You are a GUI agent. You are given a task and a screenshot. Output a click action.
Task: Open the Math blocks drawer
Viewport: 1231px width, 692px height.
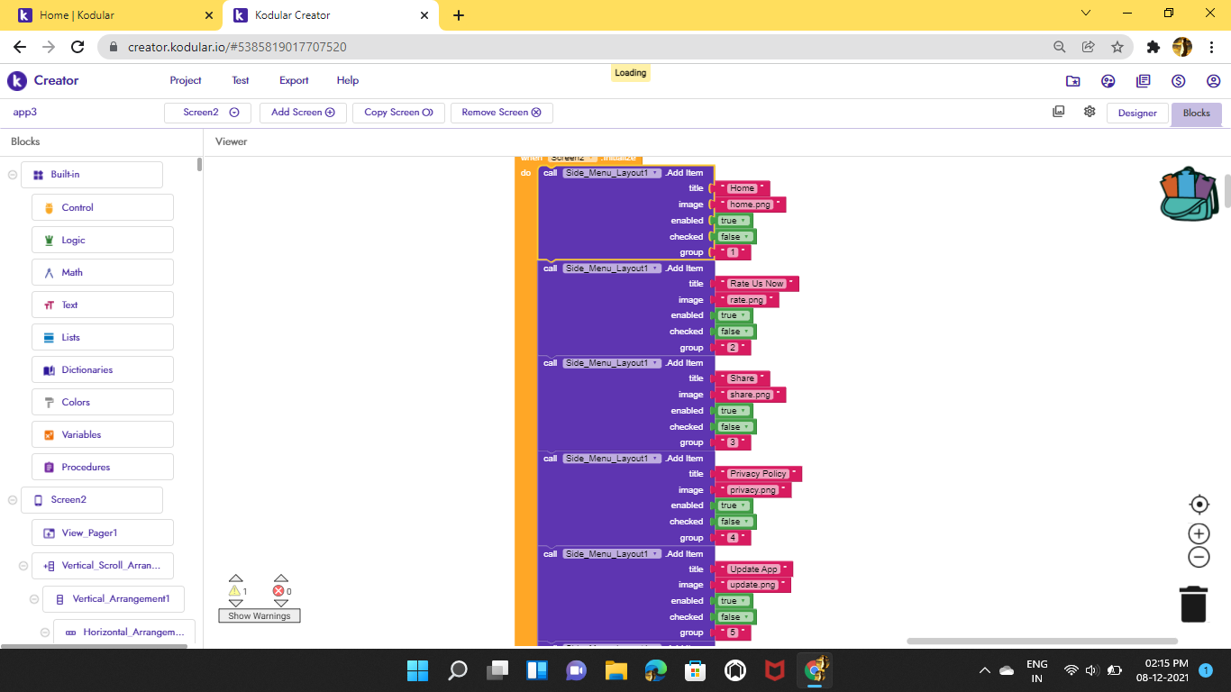(x=102, y=272)
